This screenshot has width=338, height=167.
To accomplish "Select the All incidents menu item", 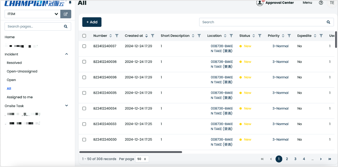I will 9,89.
